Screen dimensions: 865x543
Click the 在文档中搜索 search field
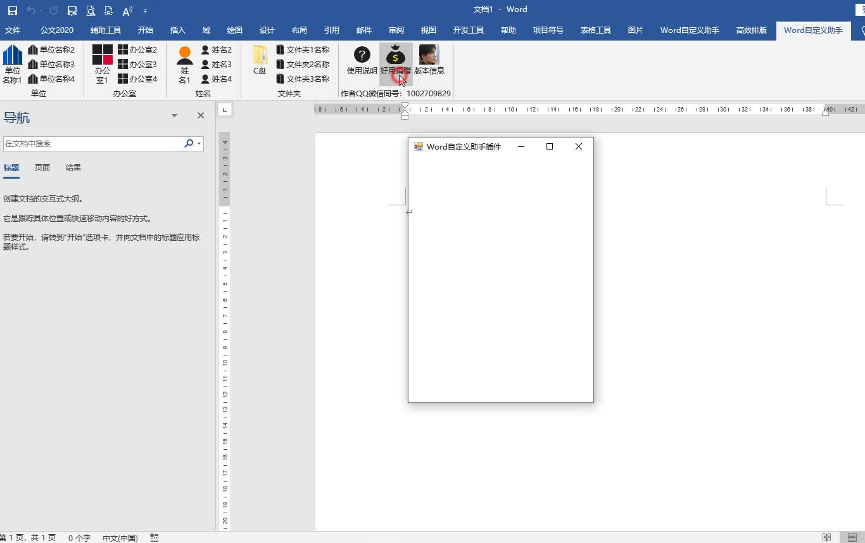95,143
